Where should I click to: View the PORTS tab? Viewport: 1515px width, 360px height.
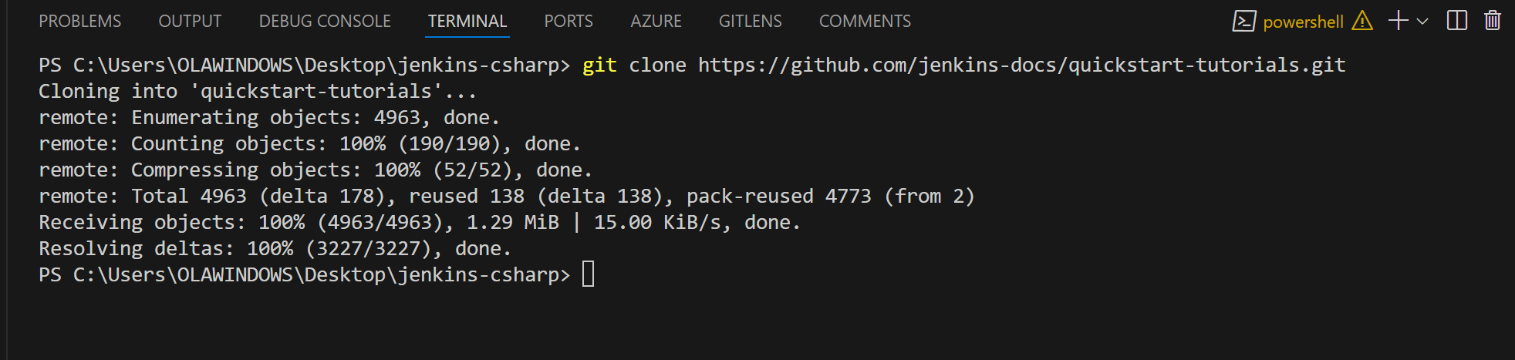[569, 22]
